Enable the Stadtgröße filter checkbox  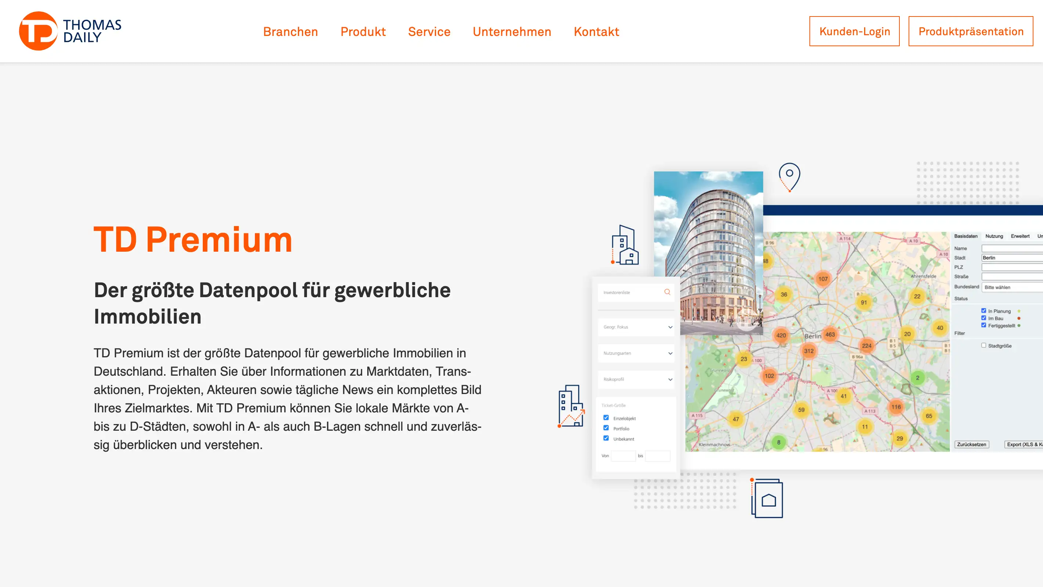tap(984, 345)
